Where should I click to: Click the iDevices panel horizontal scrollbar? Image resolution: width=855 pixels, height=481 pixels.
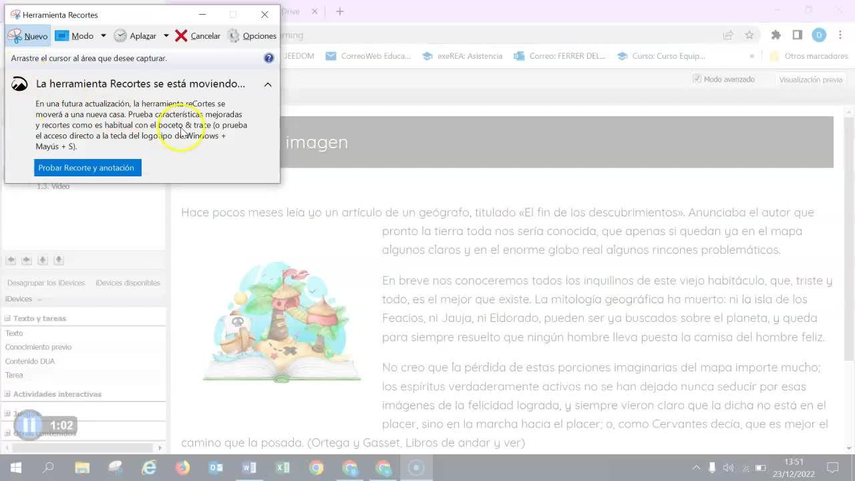coord(83,447)
